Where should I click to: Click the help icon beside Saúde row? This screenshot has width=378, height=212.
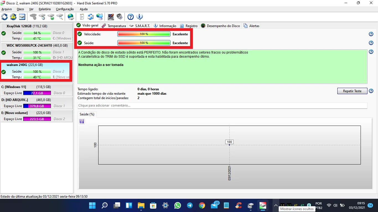pyautogui.click(x=371, y=43)
